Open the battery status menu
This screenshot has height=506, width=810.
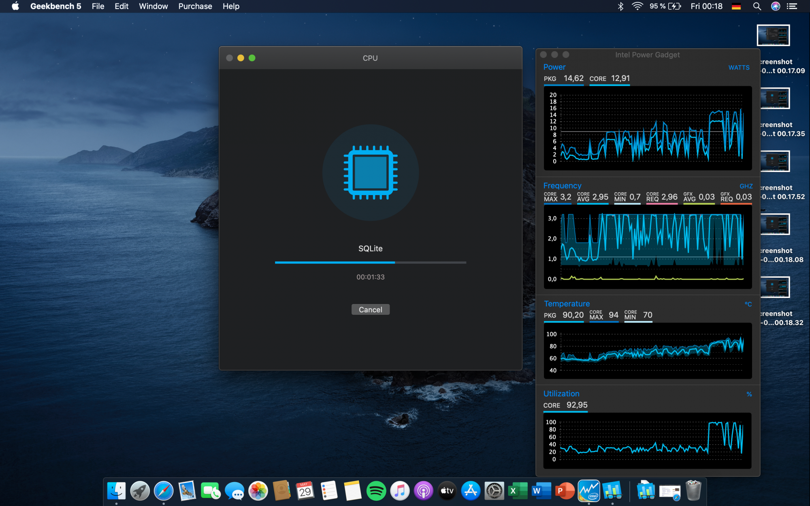(674, 6)
